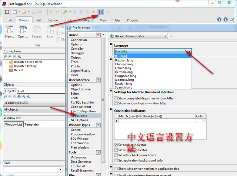Click the window layout square icon
This screenshot has width=237, height=176.
[7, 12]
